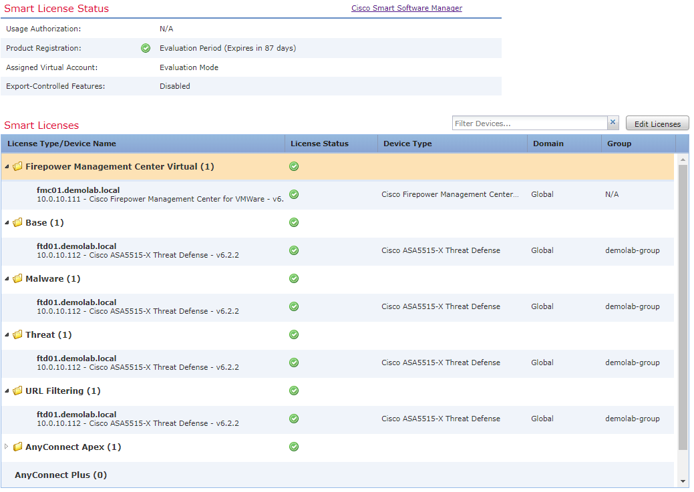Click the Usage Authorization N/A value
694x492 pixels.
(166, 29)
